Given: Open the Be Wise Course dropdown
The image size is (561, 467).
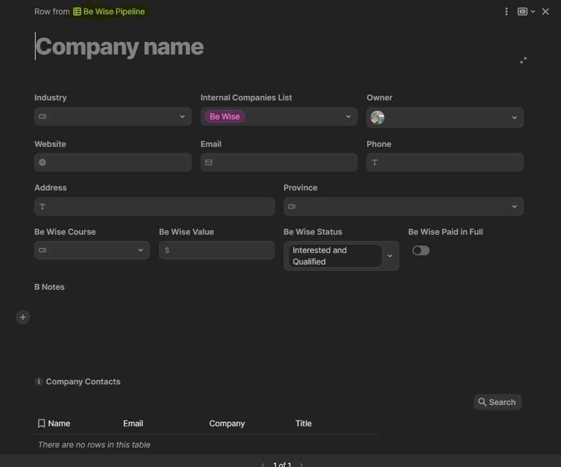Looking at the screenshot, I should point(141,250).
